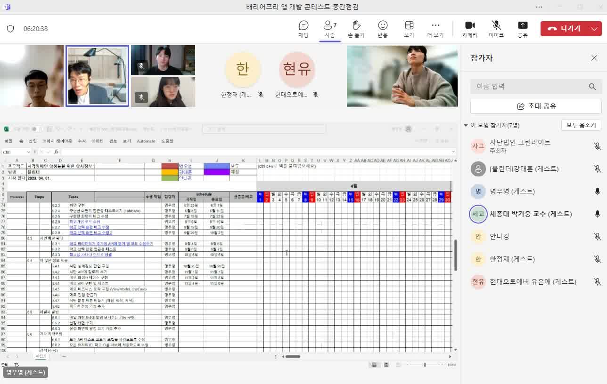Click the participant name search field

[536, 87]
